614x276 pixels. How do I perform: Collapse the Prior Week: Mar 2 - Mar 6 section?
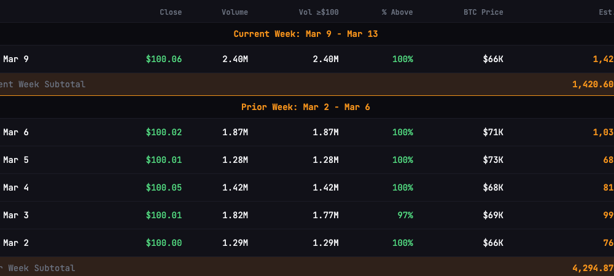click(x=305, y=107)
